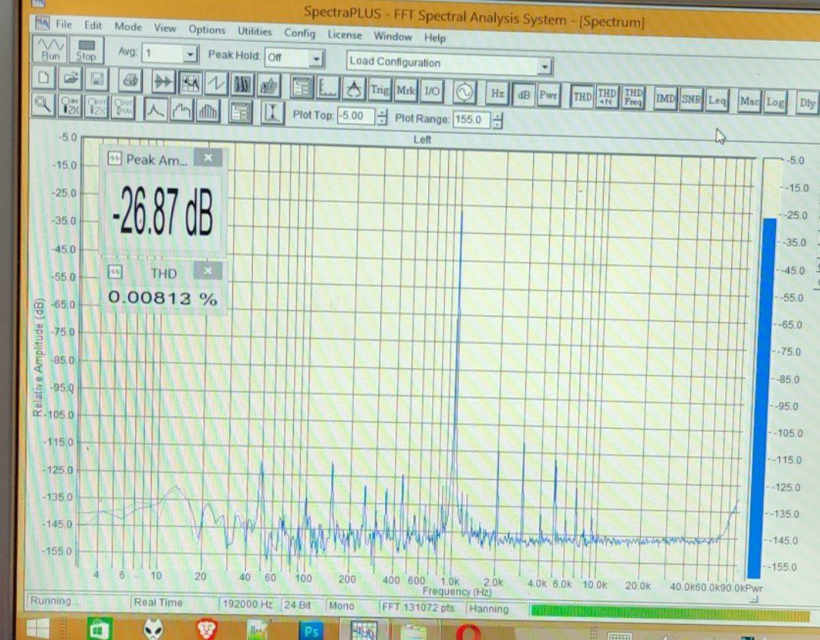This screenshot has height=640, width=820.
Task: Save with the floppy disk icon
Action: click(96, 80)
